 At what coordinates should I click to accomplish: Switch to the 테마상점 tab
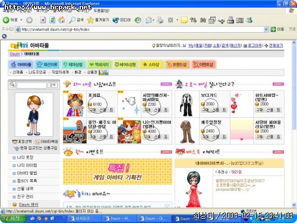[72, 64]
